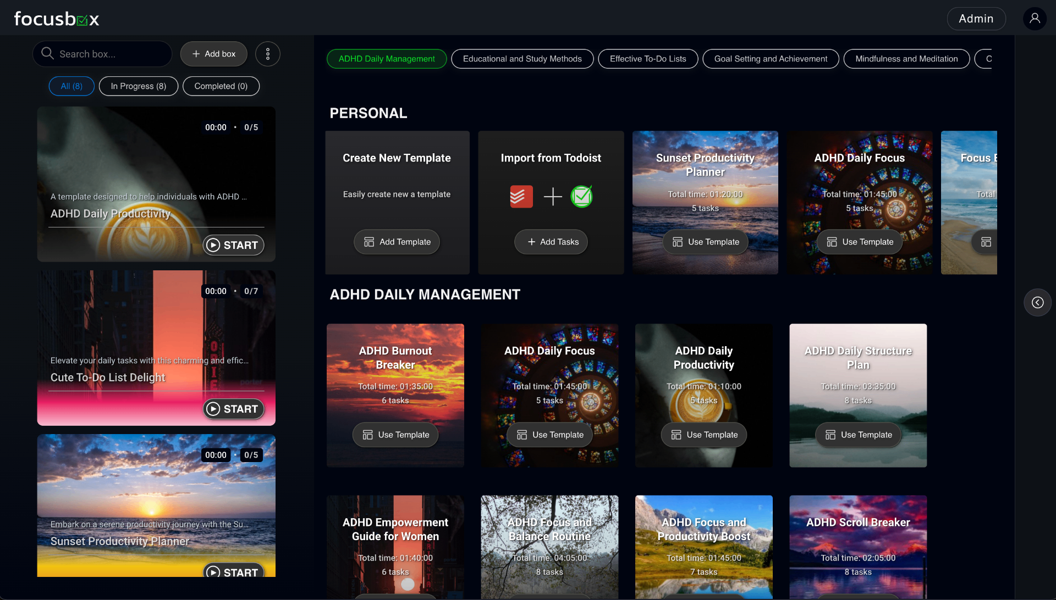
Task: Click template icon on Focus card
Action: click(986, 242)
